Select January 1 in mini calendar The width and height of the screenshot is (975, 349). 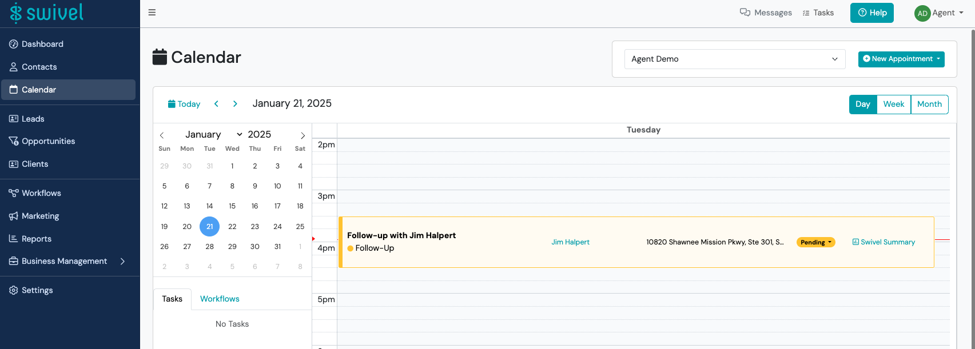pyautogui.click(x=232, y=166)
